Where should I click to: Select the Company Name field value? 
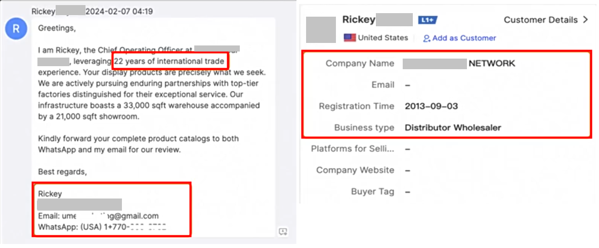coord(458,64)
